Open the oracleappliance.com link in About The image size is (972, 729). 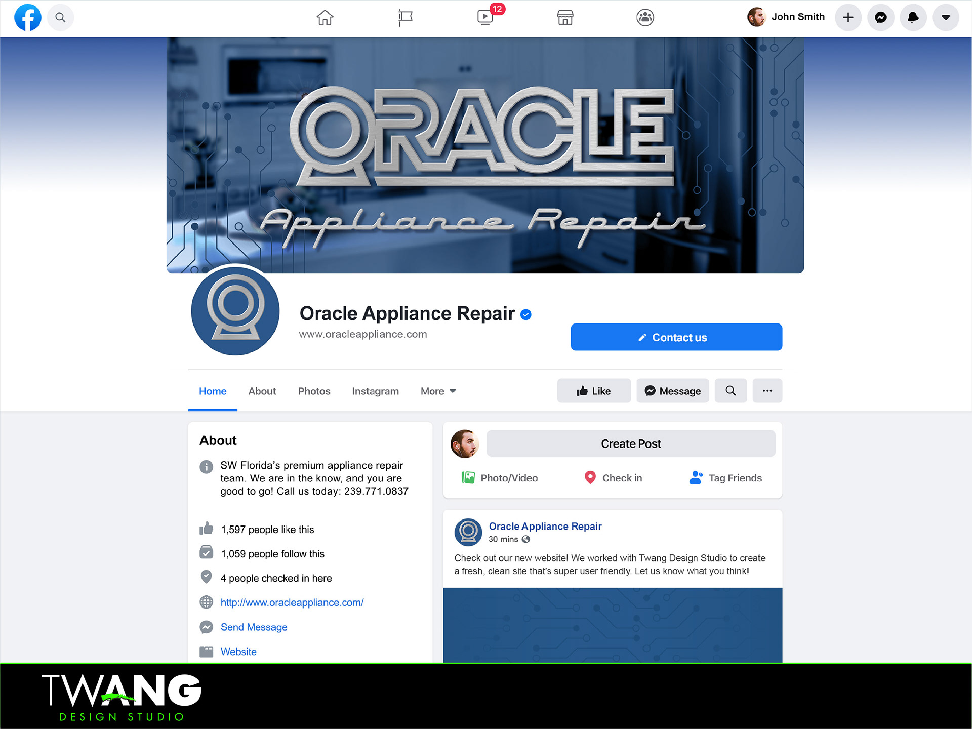click(x=292, y=603)
